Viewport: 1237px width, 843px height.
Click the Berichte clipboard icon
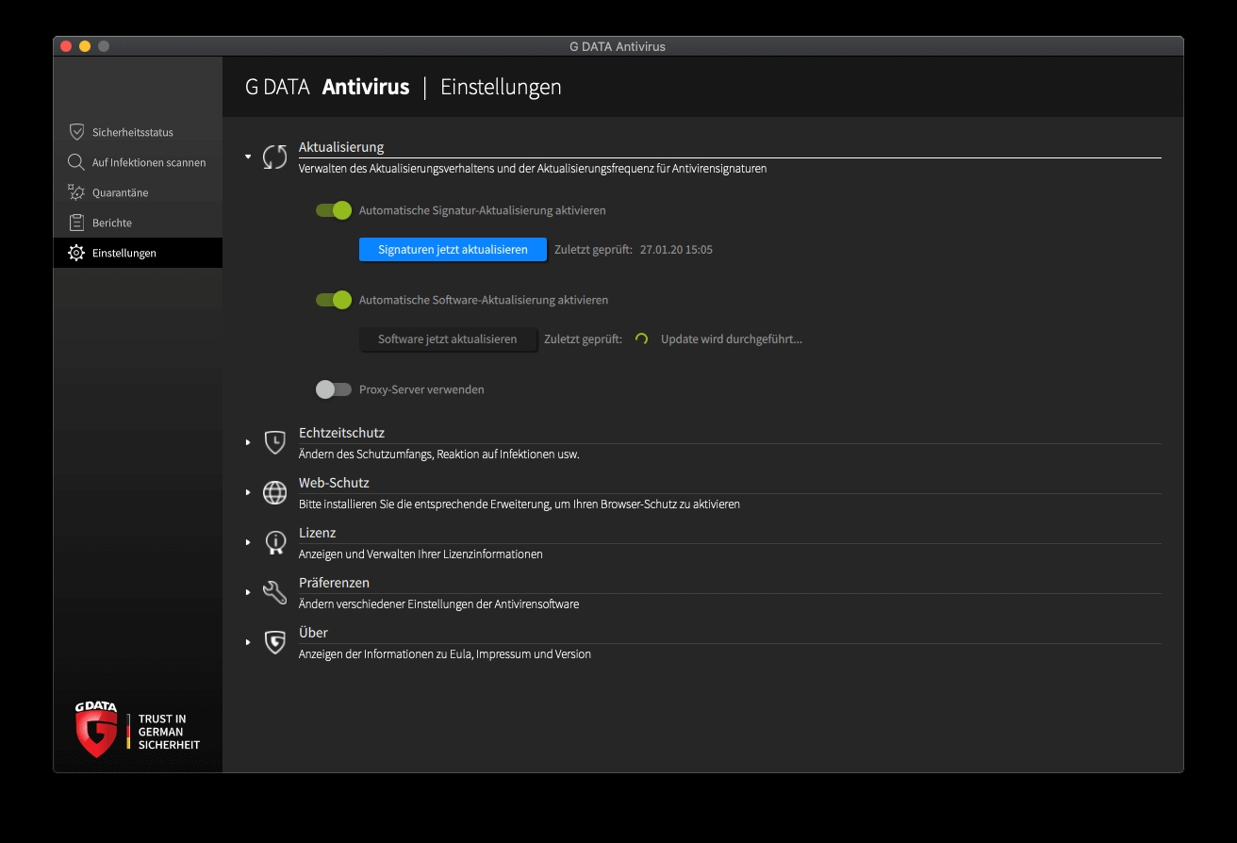[76, 223]
